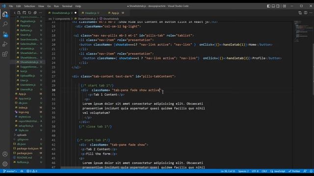Open the Accounts menu icon
The image size is (314, 176).
pyautogui.click(x=5, y=154)
